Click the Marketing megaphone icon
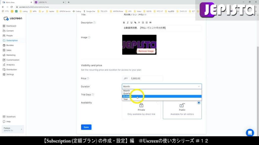The height and width of the screenshot is (145, 259). pyautogui.click(x=4, y=55)
